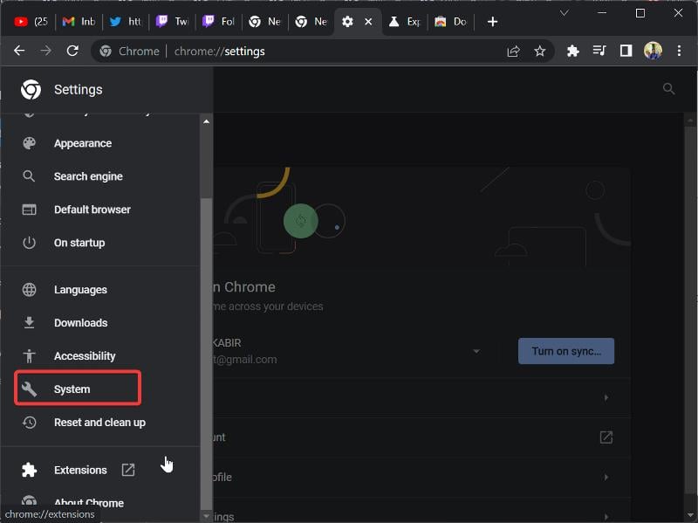The image size is (698, 523).
Task: Open the external link icon in account row
Action: tap(606, 437)
